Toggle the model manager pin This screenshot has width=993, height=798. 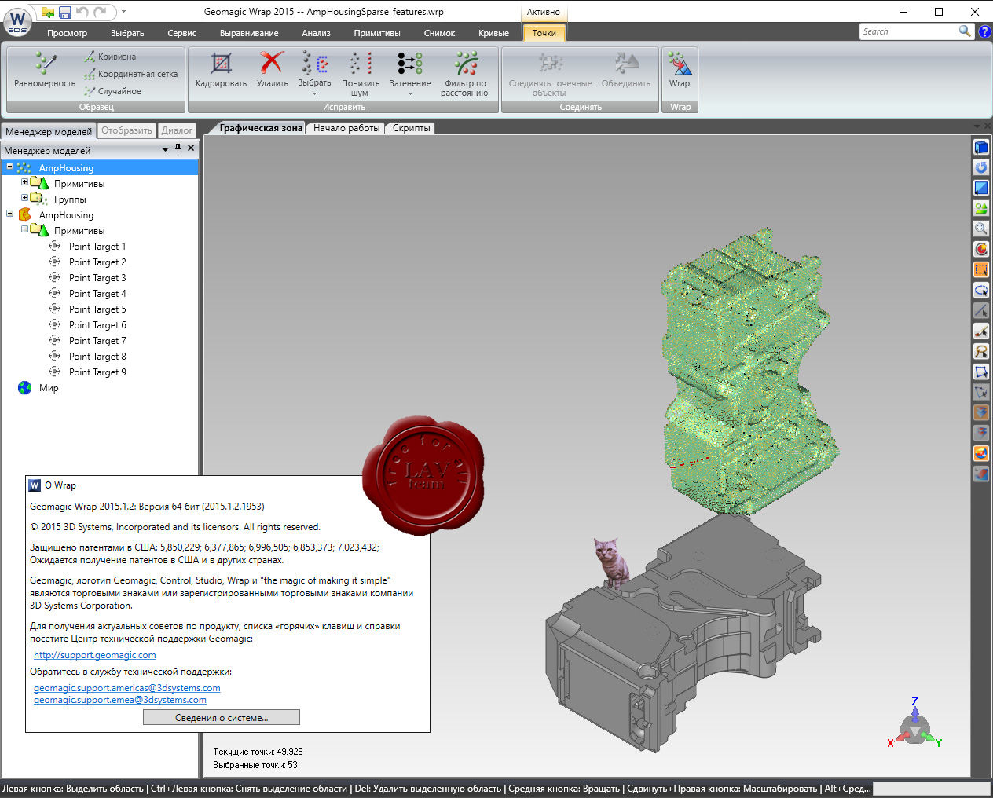click(x=178, y=148)
